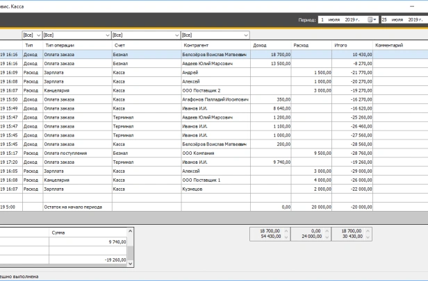Click the period start date field
This screenshot has height=281, width=428.
[x=341, y=20]
